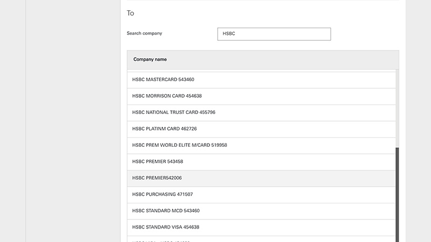The image size is (431, 242).
Task: Select HSBC STANDARD MCD 543460
Action: pyautogui.click(x=261, y=211)
